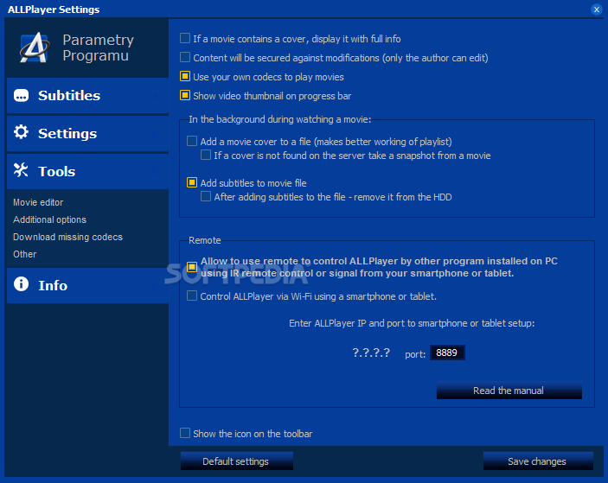Select the Other tools page
Screen dimensions: 608x483
point(25,254)
